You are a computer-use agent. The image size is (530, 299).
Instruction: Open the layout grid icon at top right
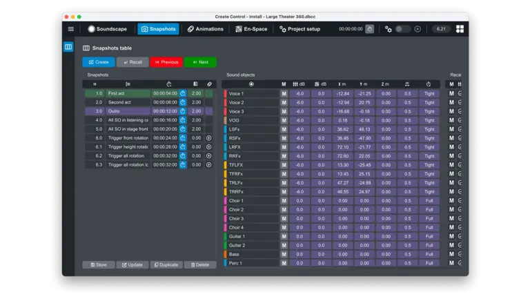[x=460, y=29]
